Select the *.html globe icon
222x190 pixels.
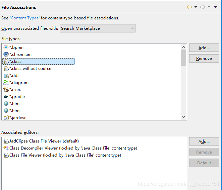pyautogui.click(x=6, y=111)
